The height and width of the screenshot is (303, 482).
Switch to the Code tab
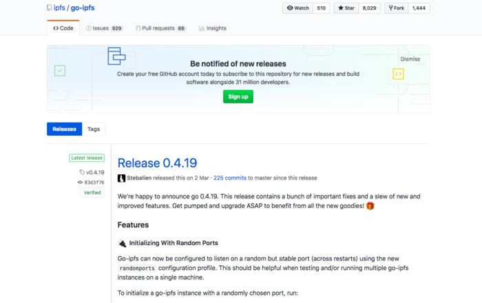63,28
